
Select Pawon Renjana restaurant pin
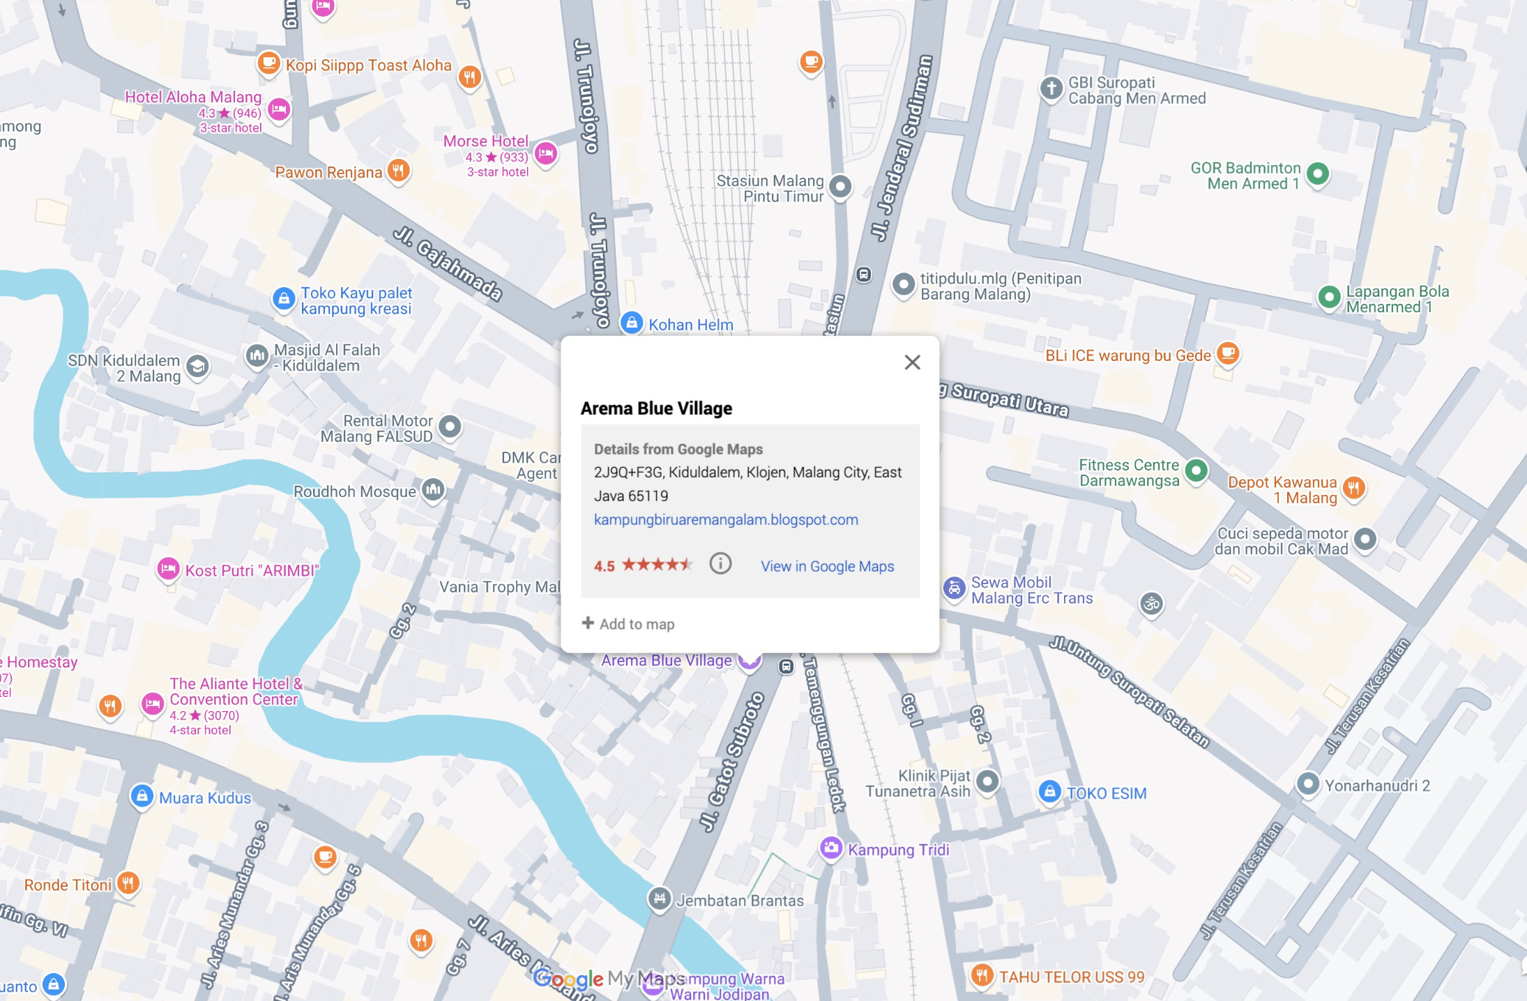pyautogui.click(x=398, y=170)
